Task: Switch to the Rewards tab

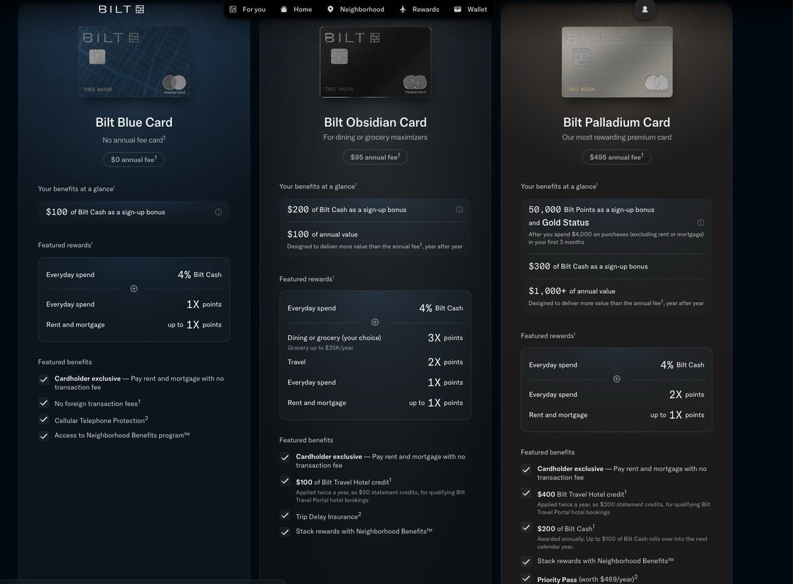Action: (420, 9)
